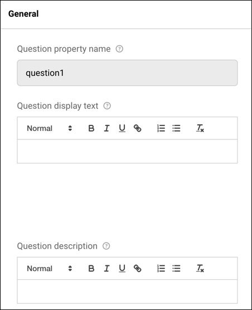Add numbered list in Question display text editor

pyautogui.click(x=161, y=128)
